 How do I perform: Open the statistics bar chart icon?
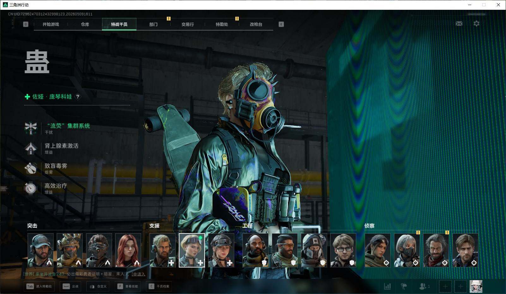pos(387,286)
